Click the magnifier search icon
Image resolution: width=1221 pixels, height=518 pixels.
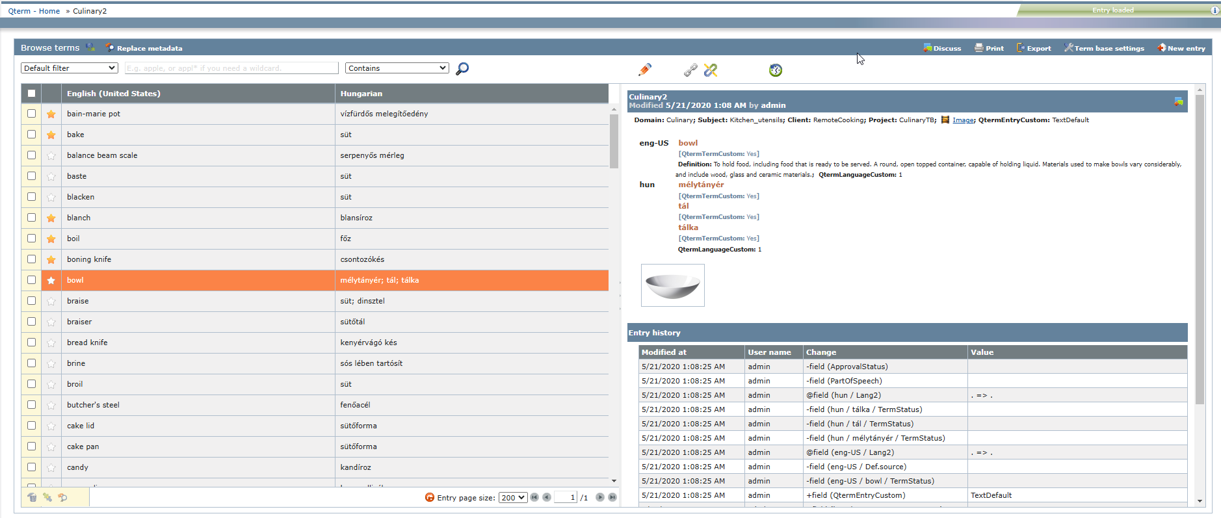click(x=462, y=69)
